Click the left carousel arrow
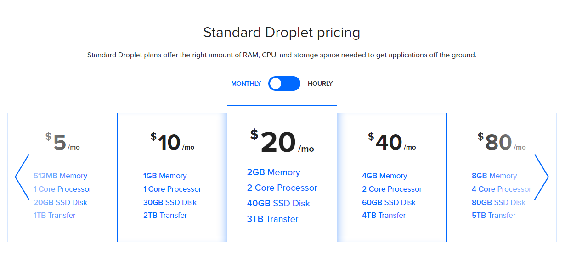The height and width of the screenshot is (255, 565). (x=22, y=177)
